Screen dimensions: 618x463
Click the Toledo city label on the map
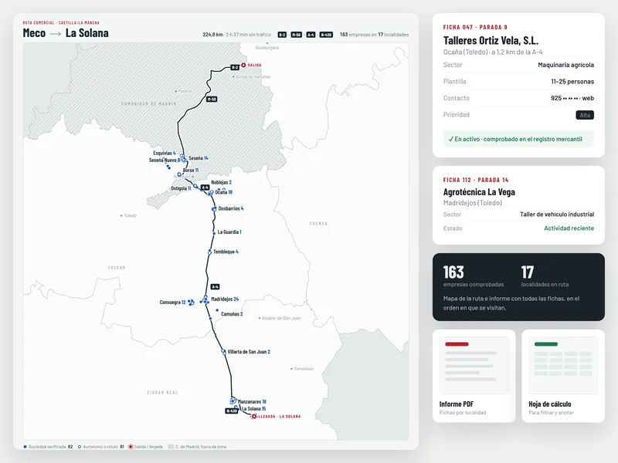(x=128, y=216)
